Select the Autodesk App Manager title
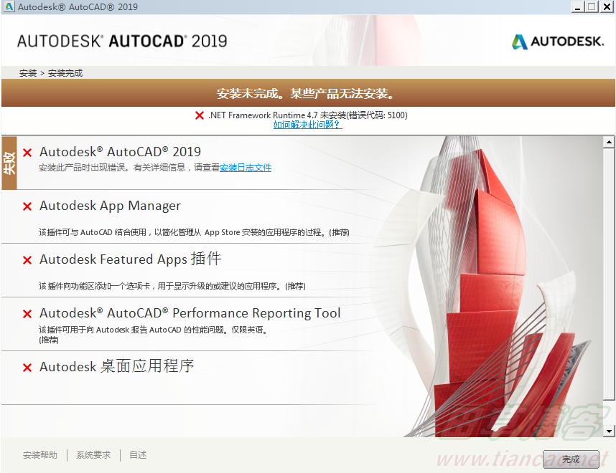Image resolution: width=616 pixels, height=473 pixels. [110, 206]
